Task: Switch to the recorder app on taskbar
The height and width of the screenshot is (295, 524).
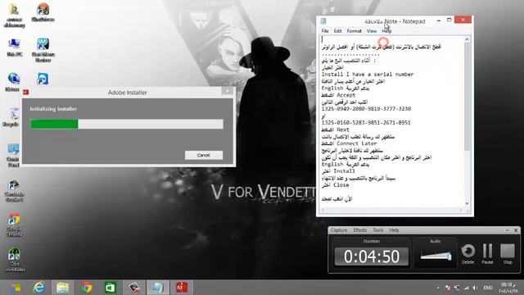Action: (x=134, y=288)
